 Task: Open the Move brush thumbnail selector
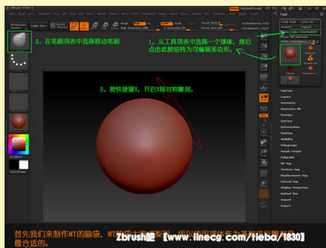19,41
